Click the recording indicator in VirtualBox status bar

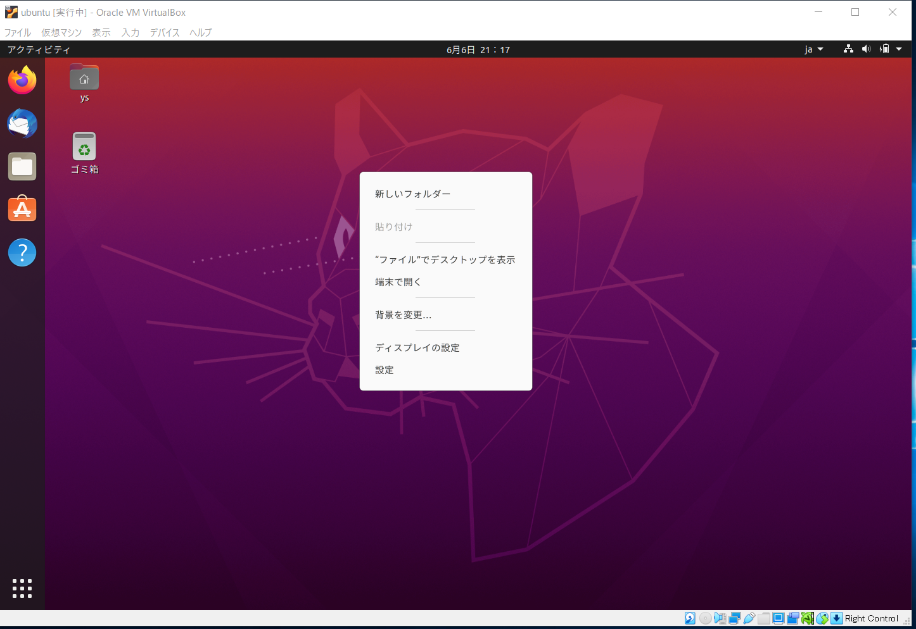[793, 618]
